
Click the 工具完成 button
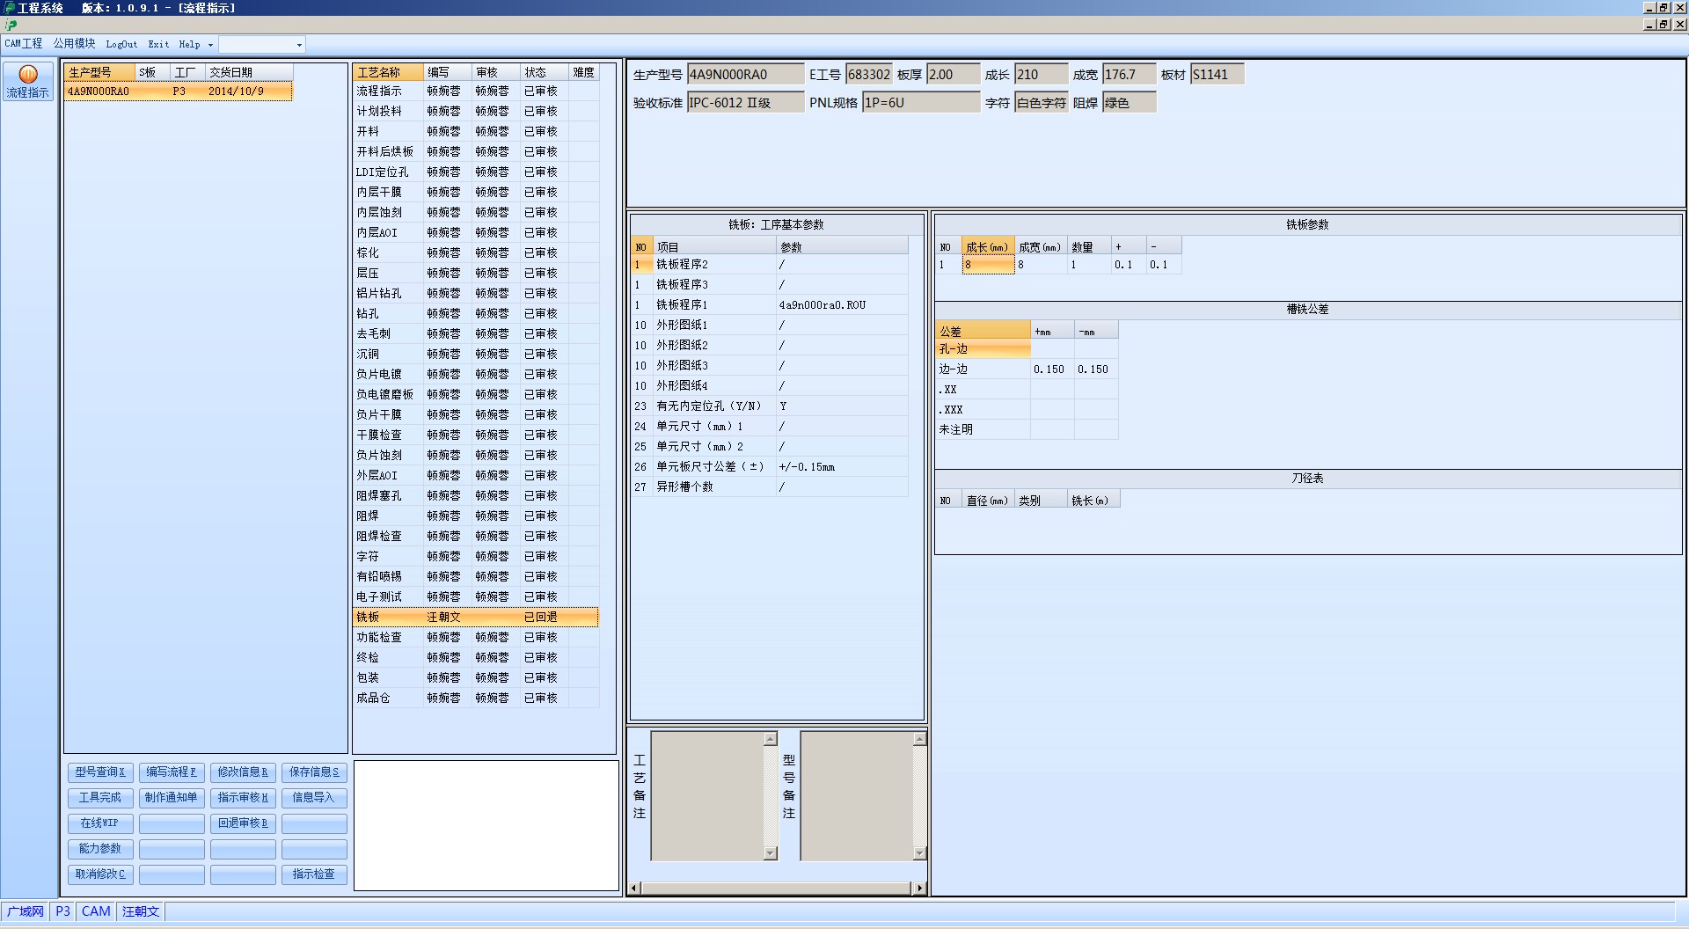tap(100, 798)
